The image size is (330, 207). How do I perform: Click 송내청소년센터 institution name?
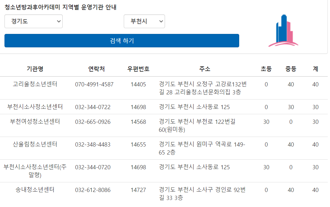point(35,190)
